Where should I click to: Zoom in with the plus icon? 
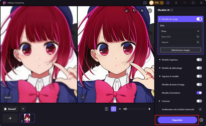click(x=149, y=109)
